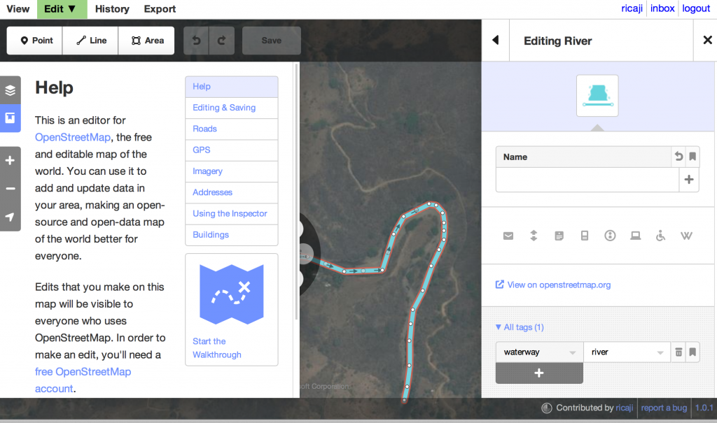Delete the waterway=river tag

tap(678, 352)
